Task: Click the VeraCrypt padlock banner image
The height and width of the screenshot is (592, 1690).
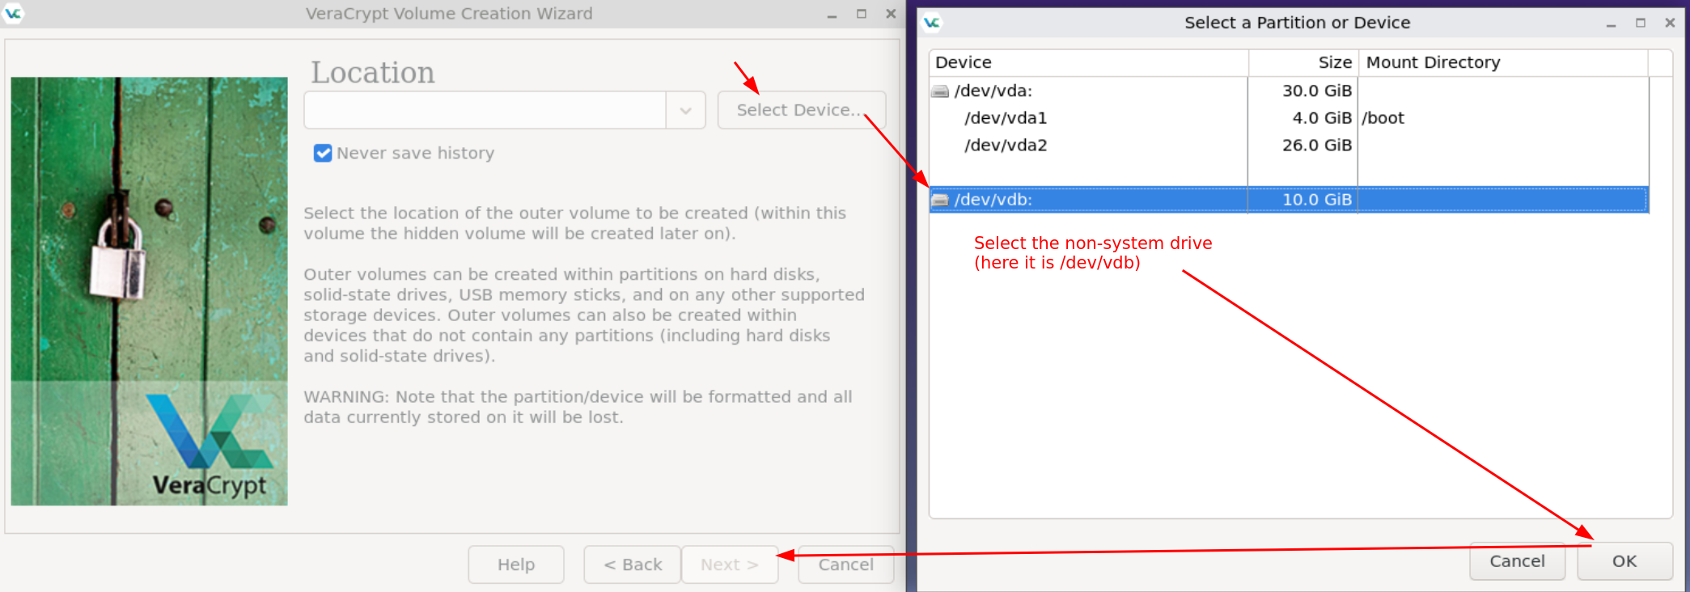Action: tap(150, 291)
